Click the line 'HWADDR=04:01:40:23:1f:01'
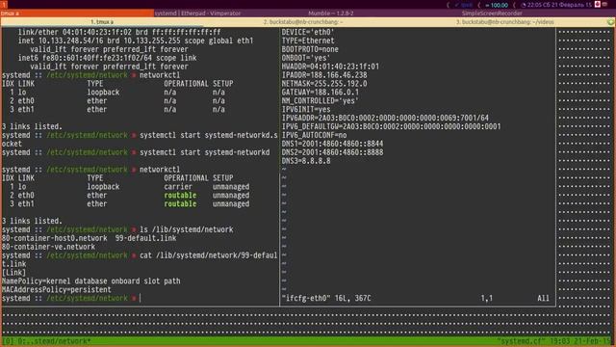Viewport: 616px width, 347px height. click(330, 67)
